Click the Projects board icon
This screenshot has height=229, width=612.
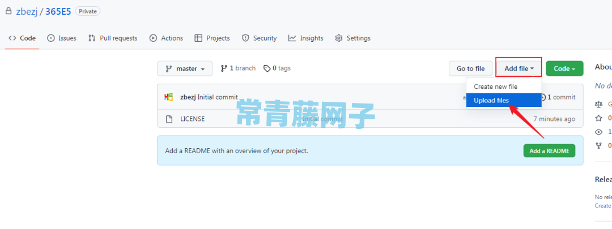click(x=199, y=38)
